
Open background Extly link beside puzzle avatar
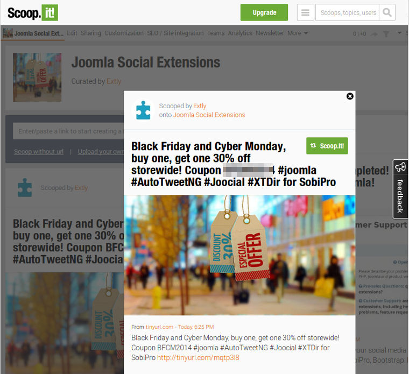[81, 188]
